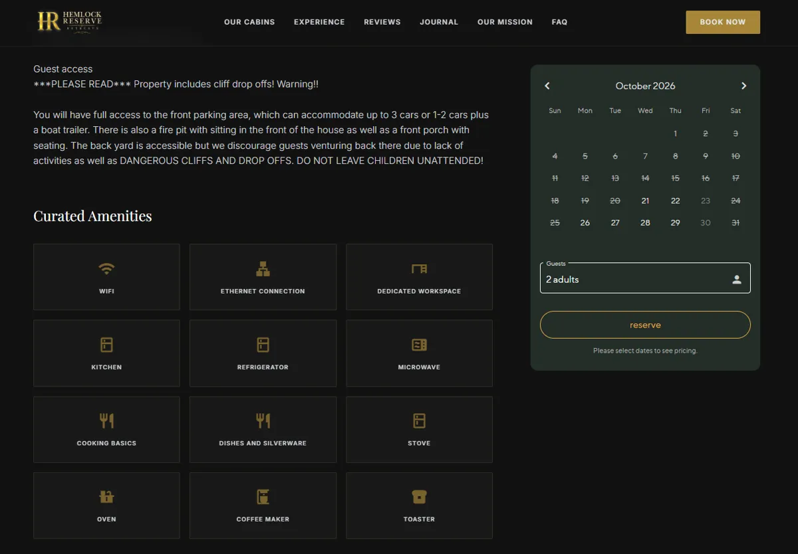Open the Journal menu item

(x=439, y=22)
